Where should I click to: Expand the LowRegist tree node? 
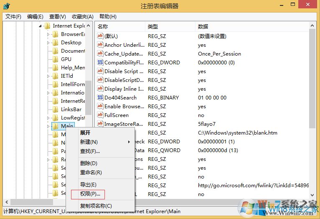(x=48, y=118)
